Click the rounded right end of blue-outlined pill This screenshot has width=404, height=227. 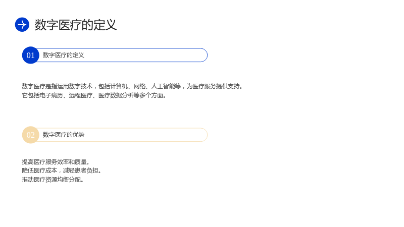click(203, 55)
